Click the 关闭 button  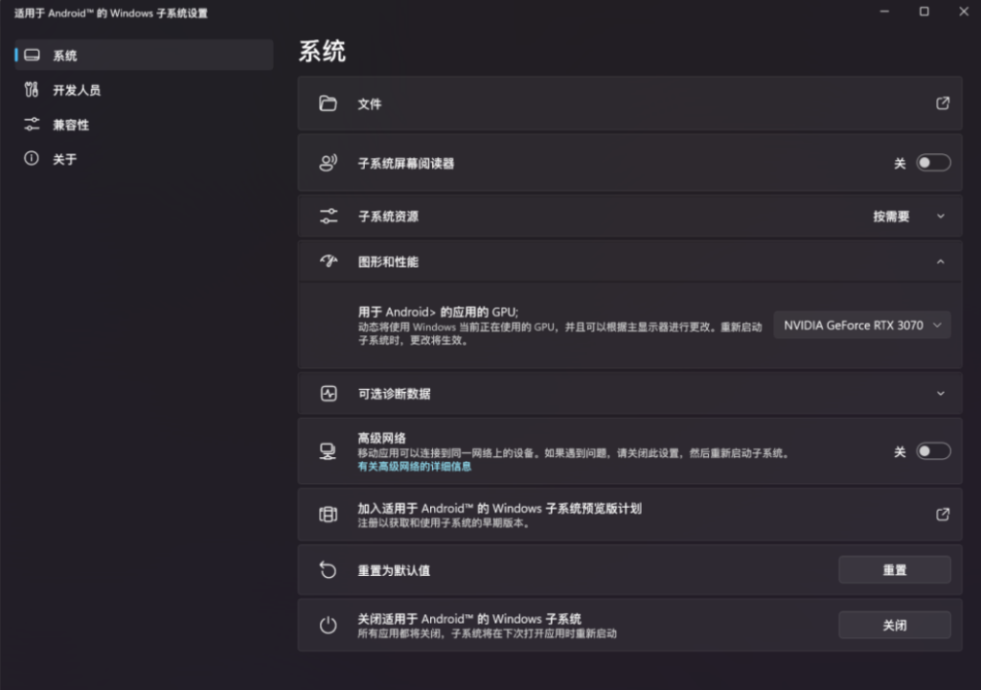point(894,625)
